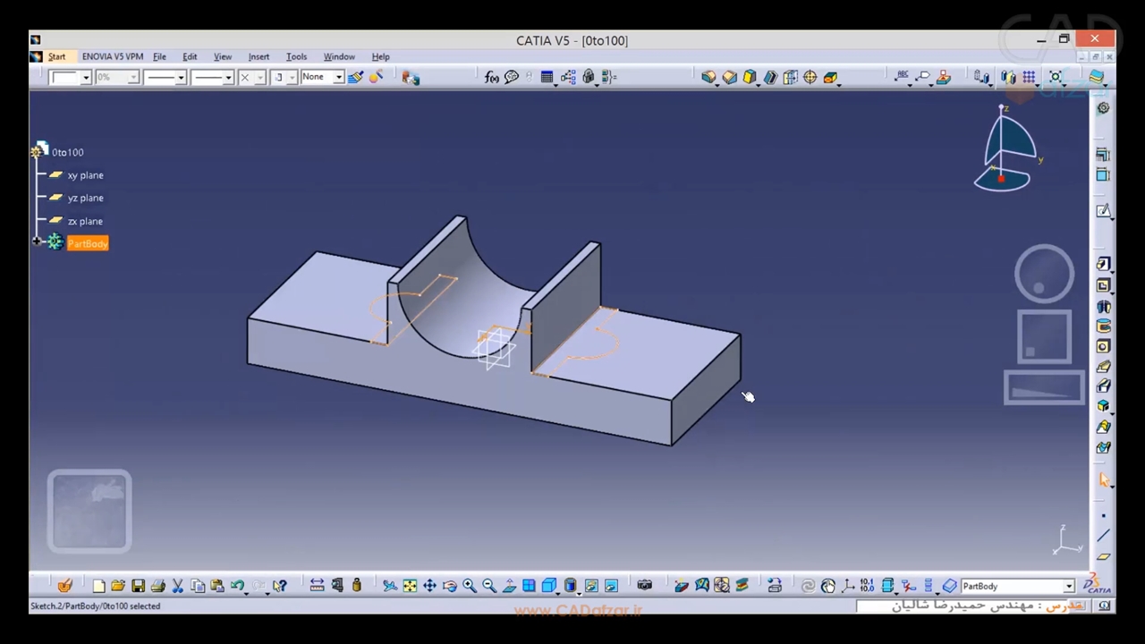Open the None layer dropdown
This screenshot has height=644, width=1145.
[x=338, y=78]
